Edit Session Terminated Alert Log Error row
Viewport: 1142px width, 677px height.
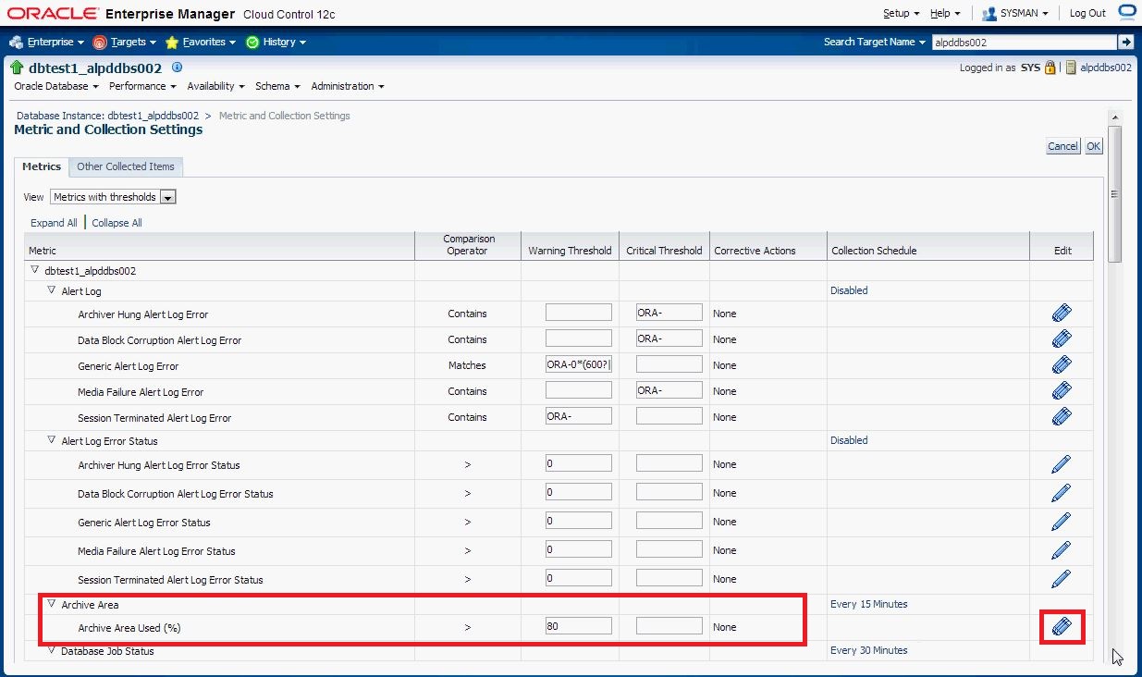click(1062, 417)
